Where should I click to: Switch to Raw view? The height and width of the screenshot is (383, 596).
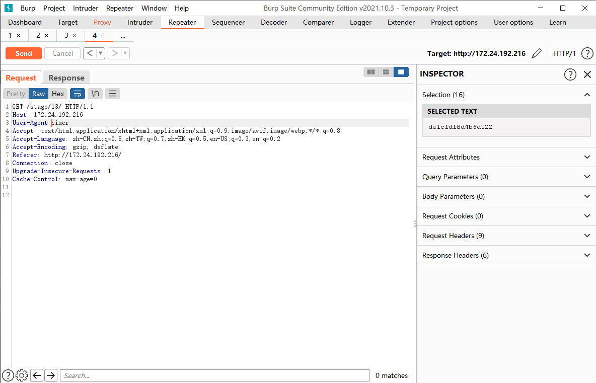click(38, 94)
